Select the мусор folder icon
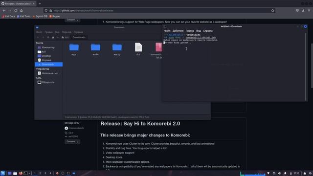Image resolution: width=313 pixels, height=176 pixels. (x=117, y=47)
